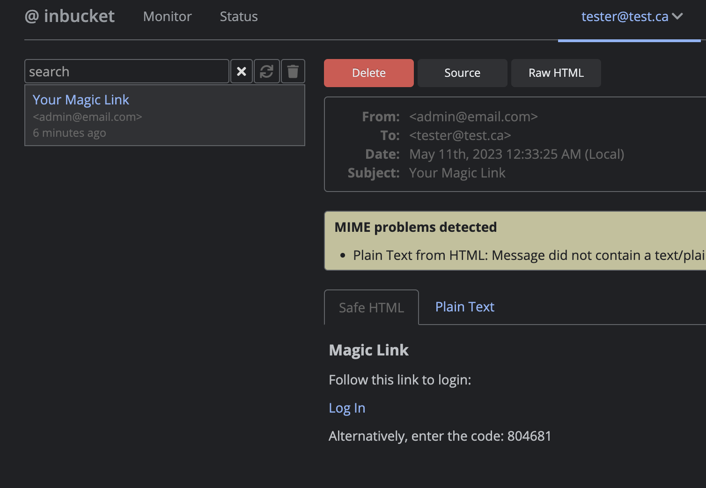
Task: Click inside the search field
Action: click(x=126, y=71)
